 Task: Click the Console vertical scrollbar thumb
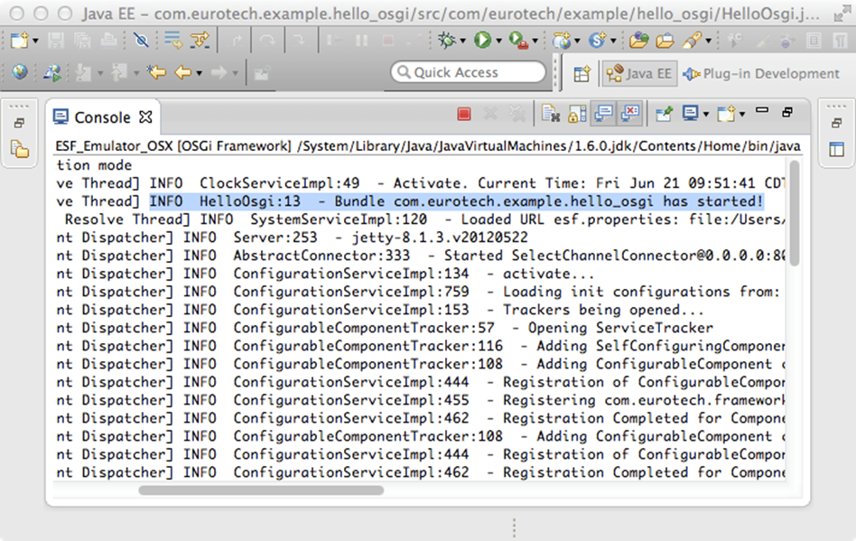(795, 213)
